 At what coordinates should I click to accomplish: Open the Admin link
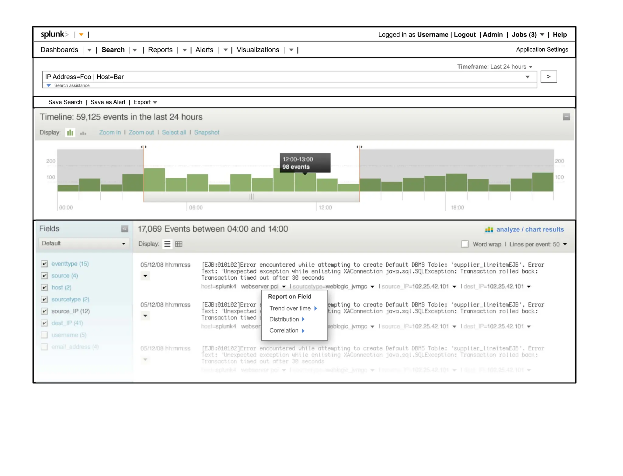click(x=492, y=35)
